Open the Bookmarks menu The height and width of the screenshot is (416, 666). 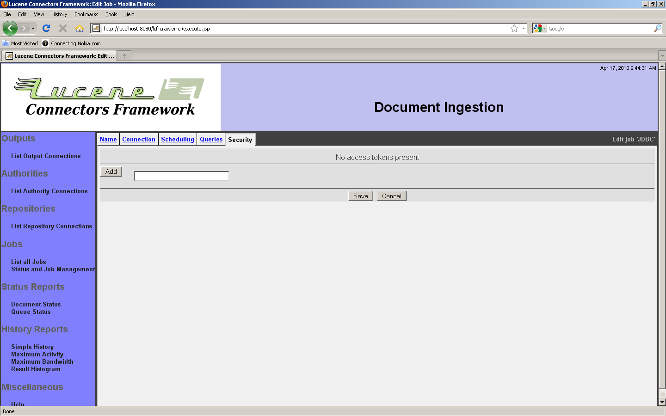86,14
